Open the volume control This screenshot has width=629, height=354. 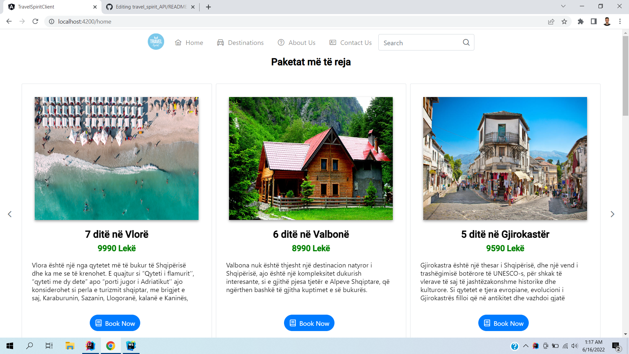(x=575, y=346)
